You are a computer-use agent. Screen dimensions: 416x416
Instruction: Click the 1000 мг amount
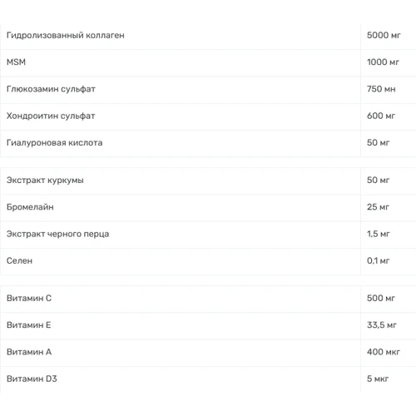click(383, 62)
